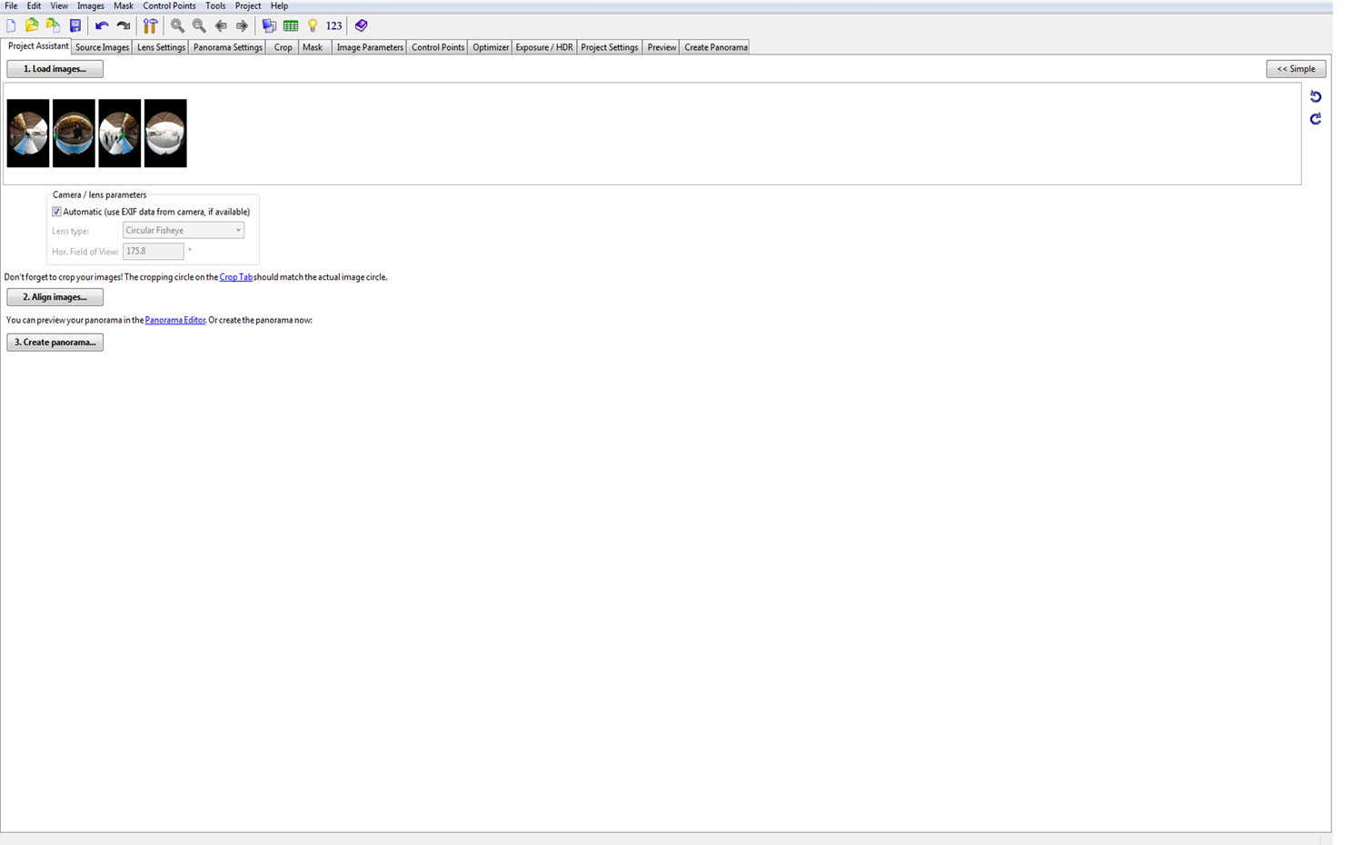Viewport: 1363px width, 845px height.
Task: Follow the Panorama Editor link
Action: click(x=174, y=320)
